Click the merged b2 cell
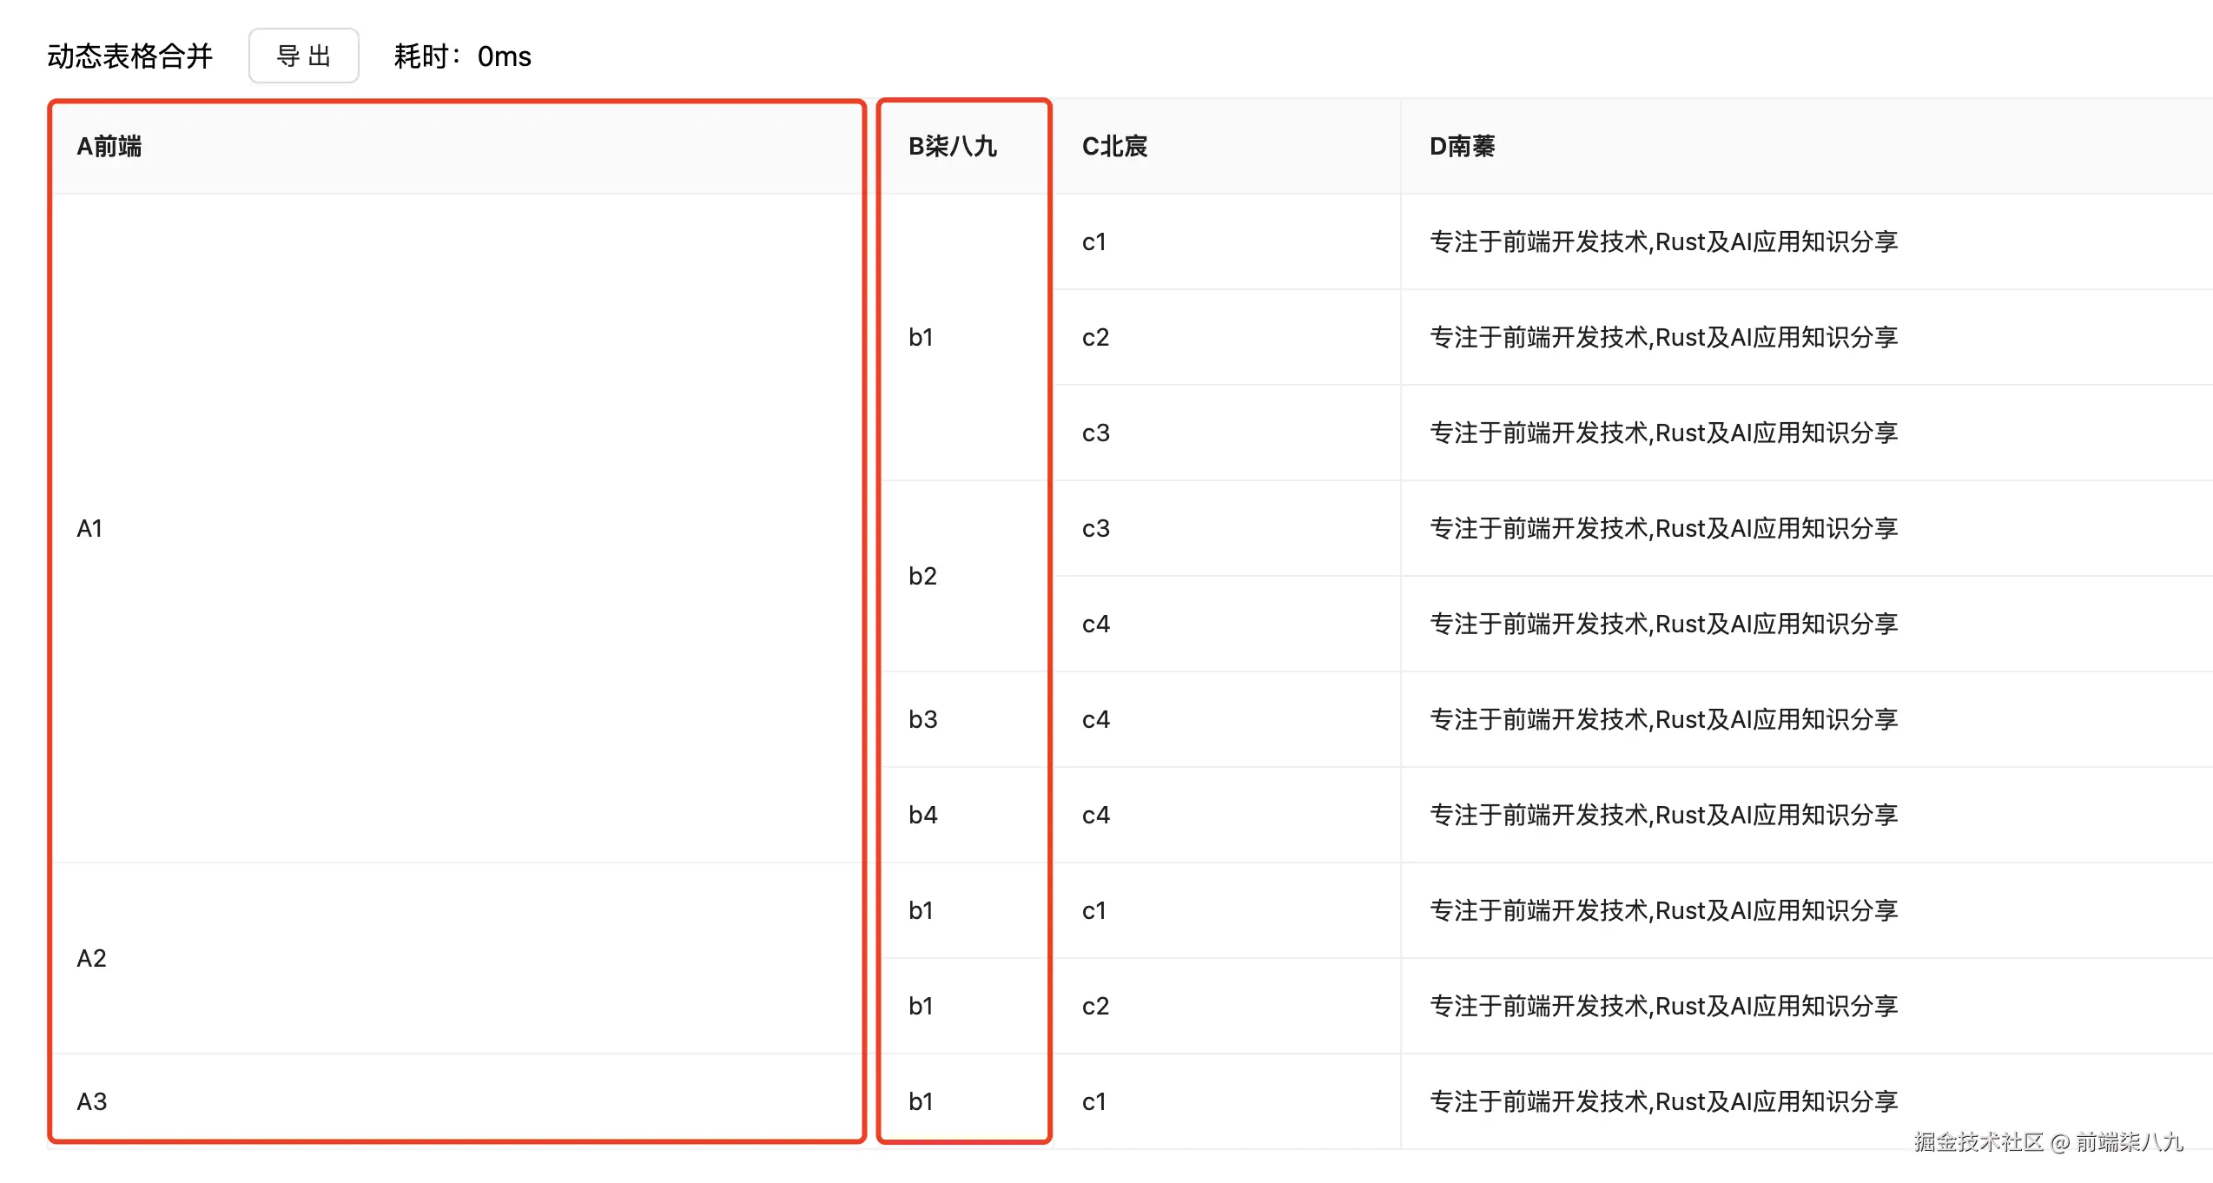Screen dimensions: 2213x1183 click(x=922, y=576)
